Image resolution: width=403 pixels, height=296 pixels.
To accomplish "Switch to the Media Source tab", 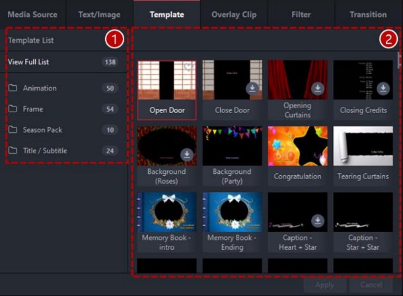I will click(32, 14).
